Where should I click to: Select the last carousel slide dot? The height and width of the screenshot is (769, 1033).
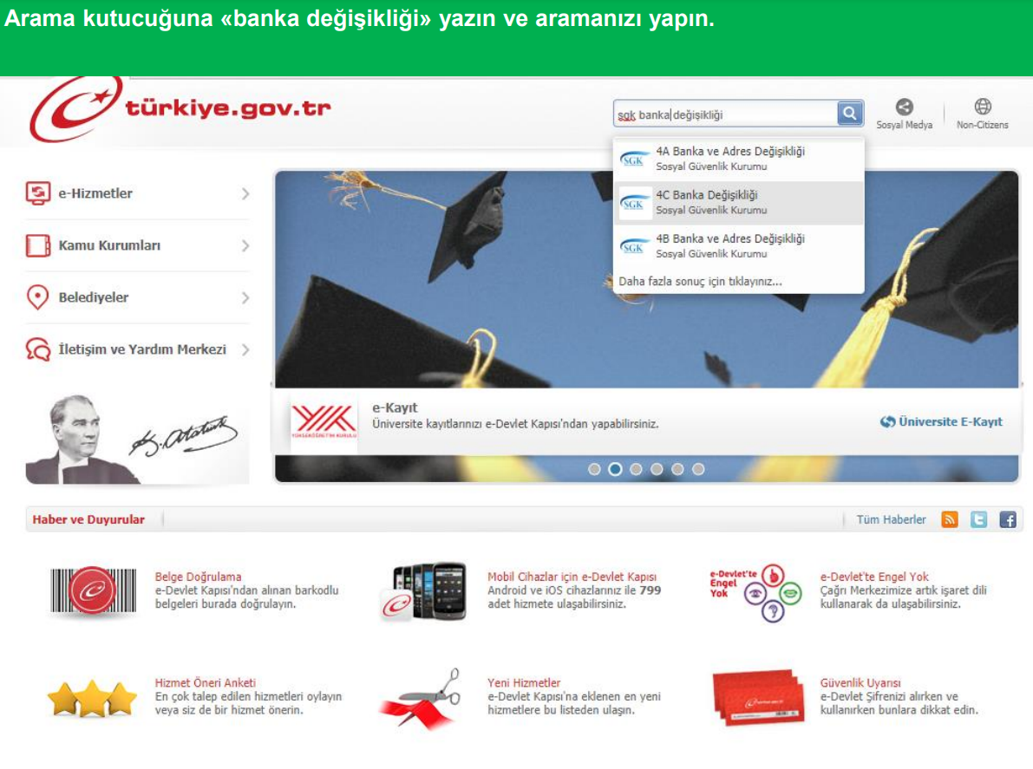click(698, 469)
